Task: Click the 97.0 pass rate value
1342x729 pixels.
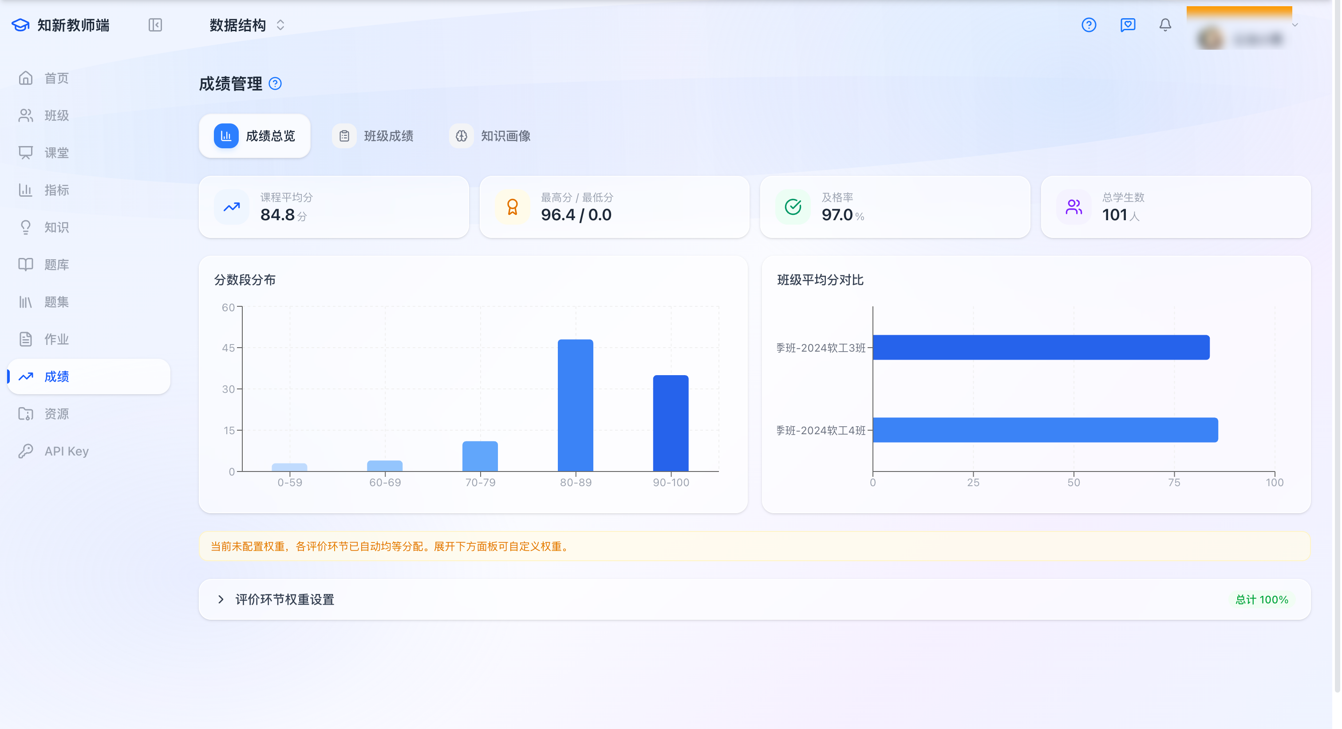Action: [837, 215]
